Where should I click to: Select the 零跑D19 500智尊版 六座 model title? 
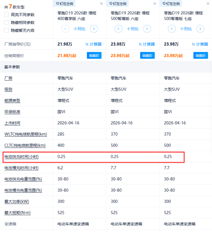click(x=130, y=16)
